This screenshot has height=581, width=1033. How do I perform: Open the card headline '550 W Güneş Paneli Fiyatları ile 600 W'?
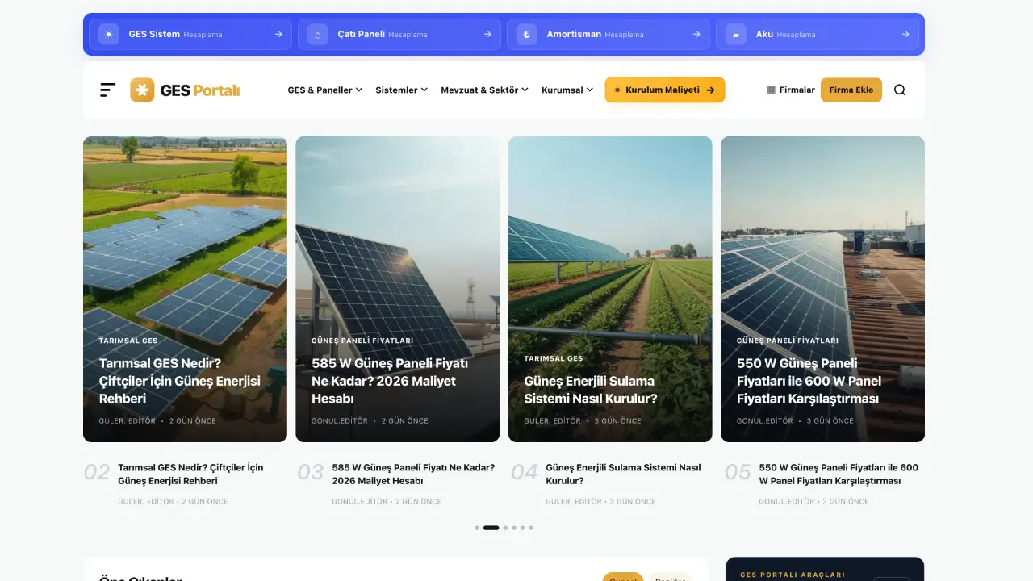click(x=809, y=381)
